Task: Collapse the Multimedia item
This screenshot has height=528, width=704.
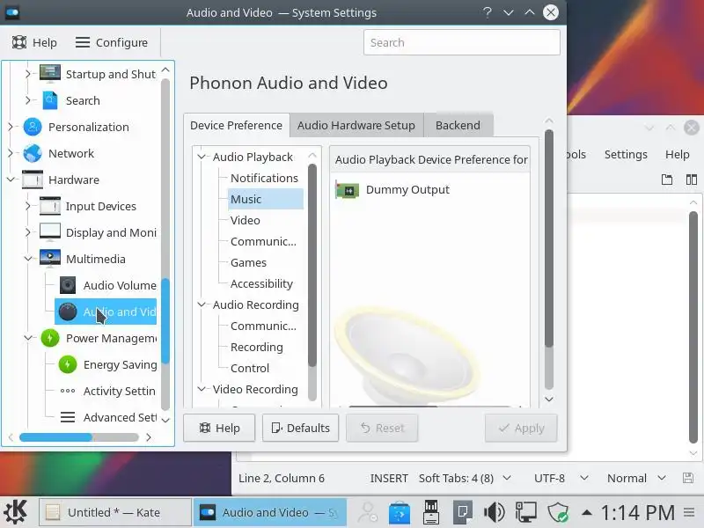Action: click(x=28, y=259)
